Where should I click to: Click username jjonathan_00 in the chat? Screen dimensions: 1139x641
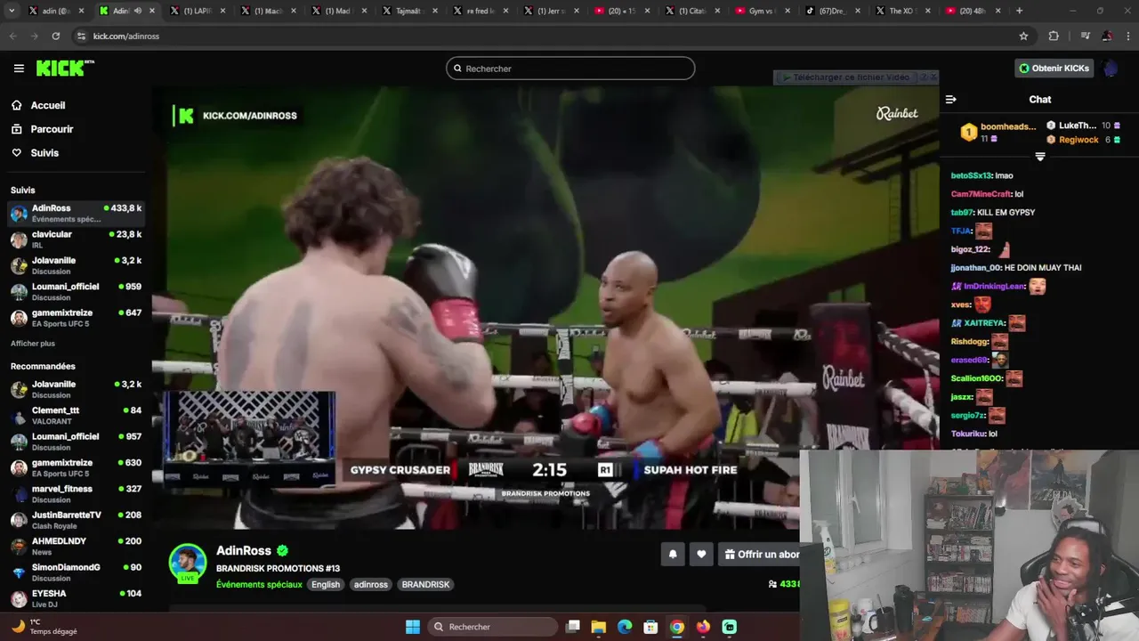[x=976, y=268]
